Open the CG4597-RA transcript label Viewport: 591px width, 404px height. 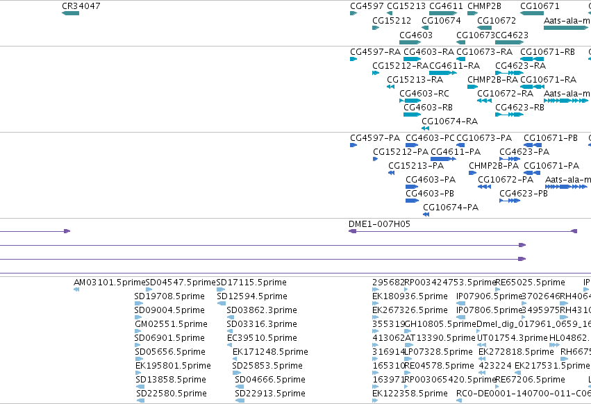pyautogui.click(x=375, y=51)
